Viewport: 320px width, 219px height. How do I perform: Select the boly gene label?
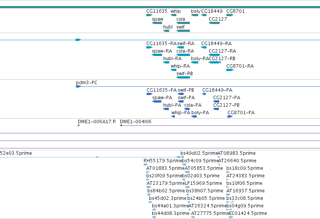coord(196,11)
